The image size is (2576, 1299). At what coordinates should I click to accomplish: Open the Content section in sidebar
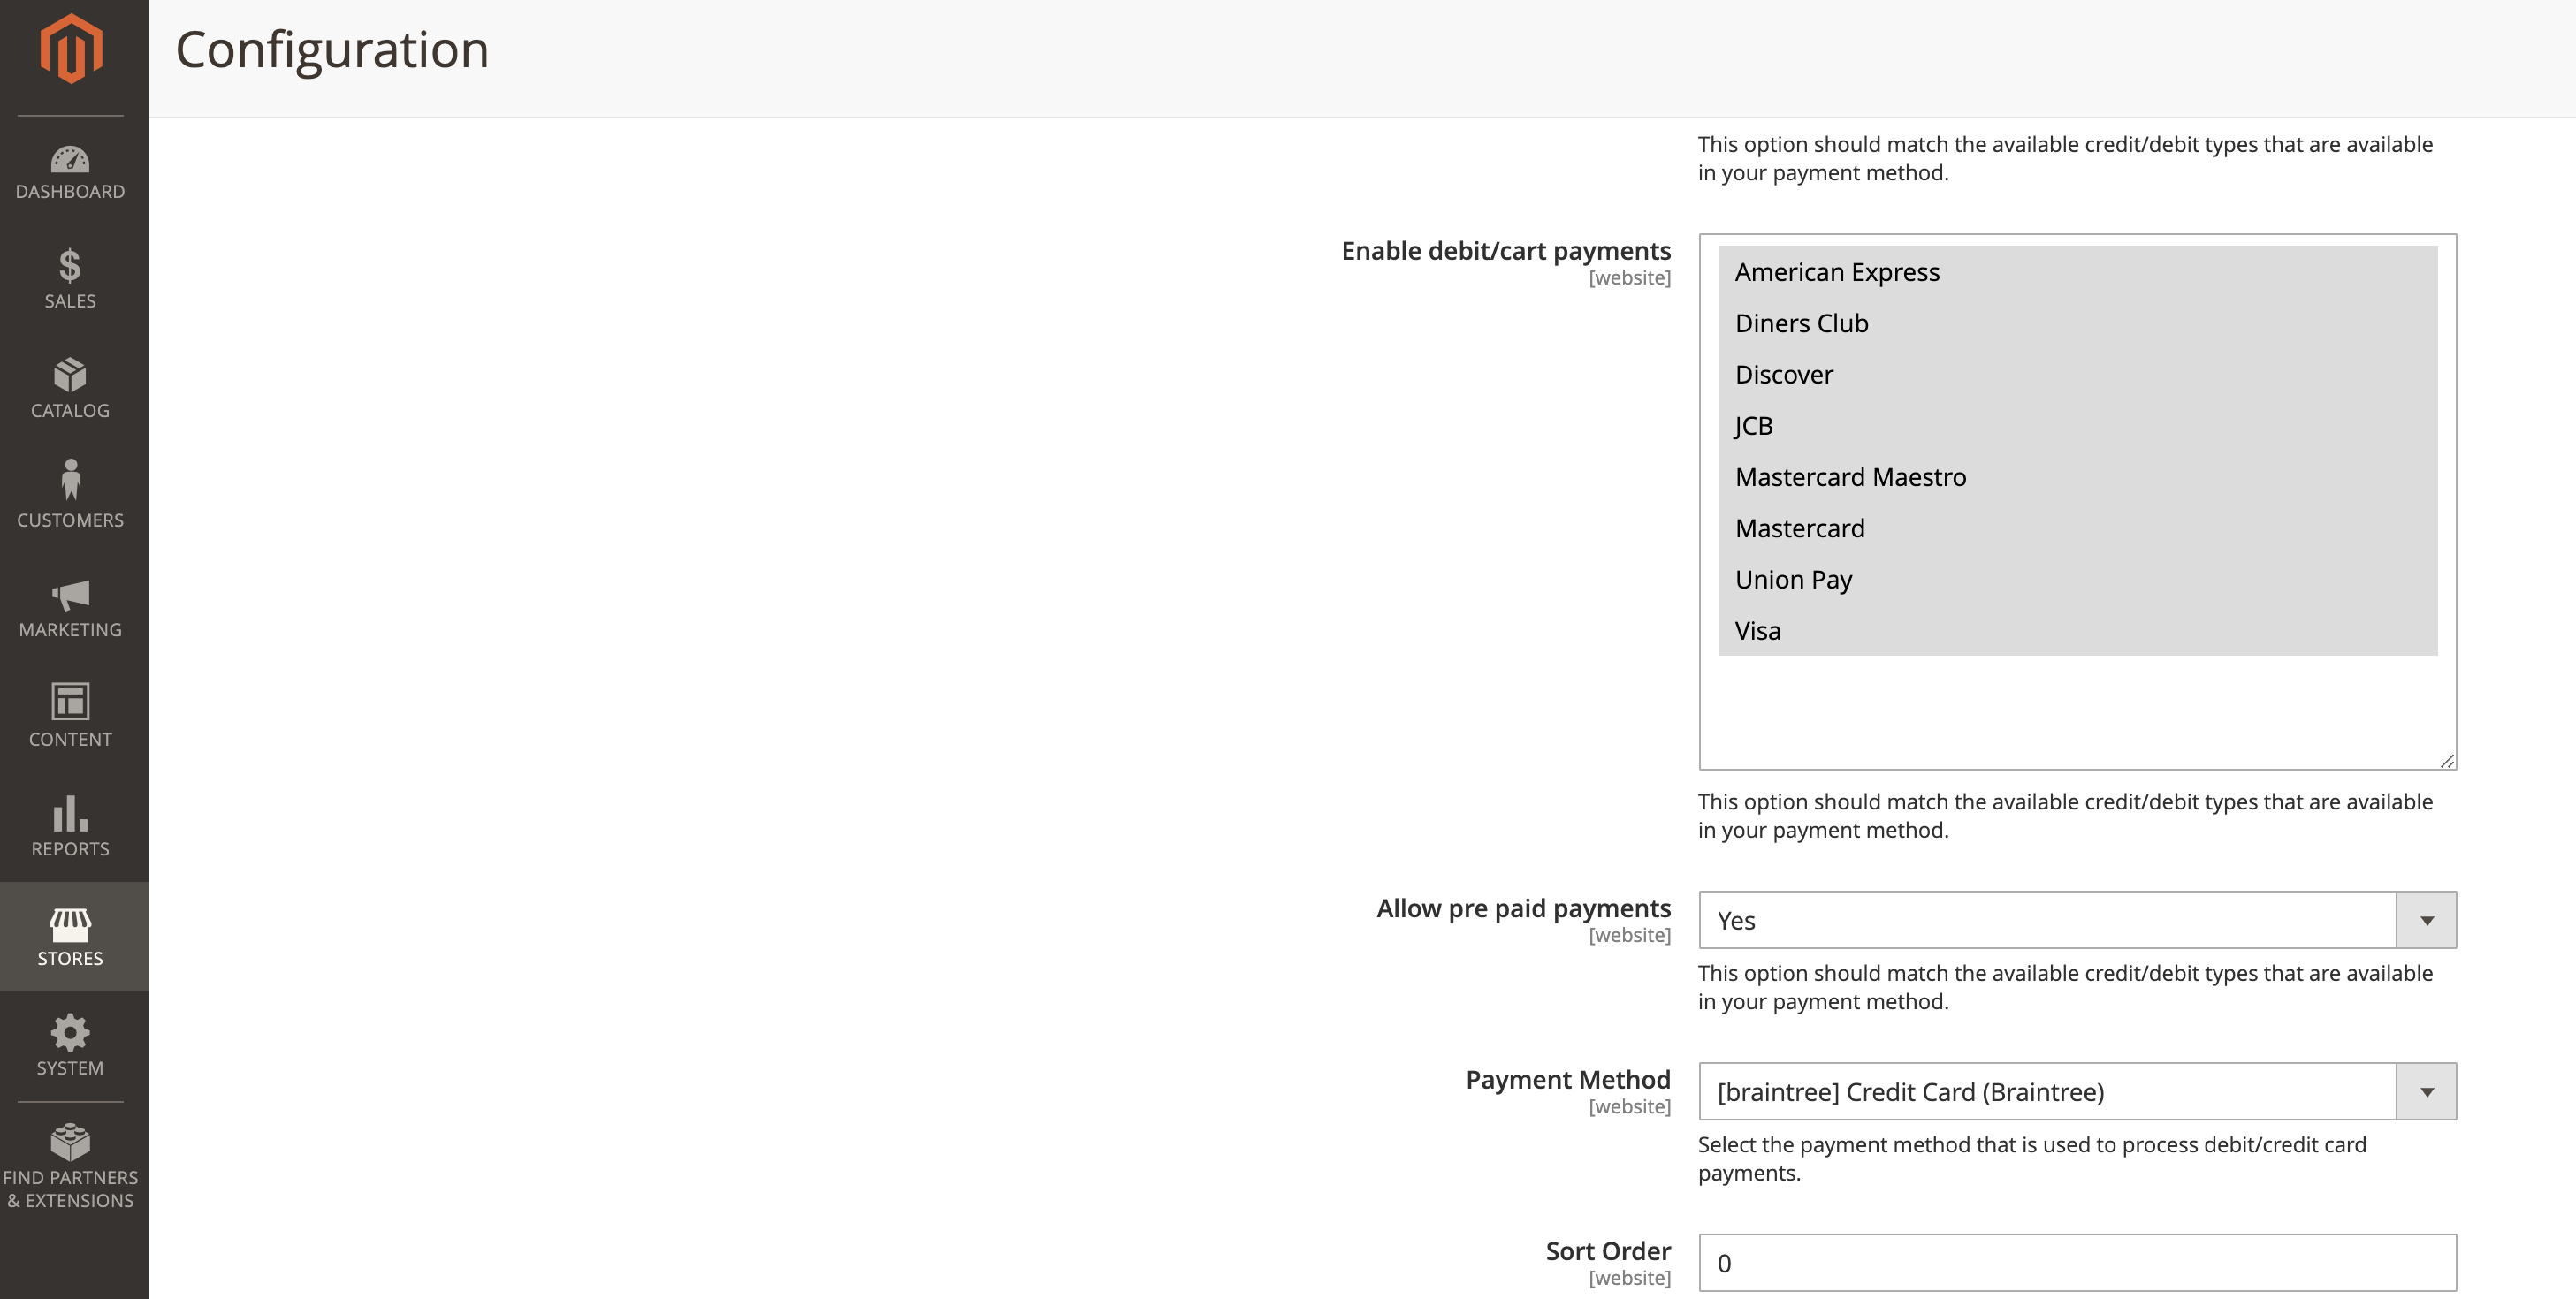(x=70, y=712)
